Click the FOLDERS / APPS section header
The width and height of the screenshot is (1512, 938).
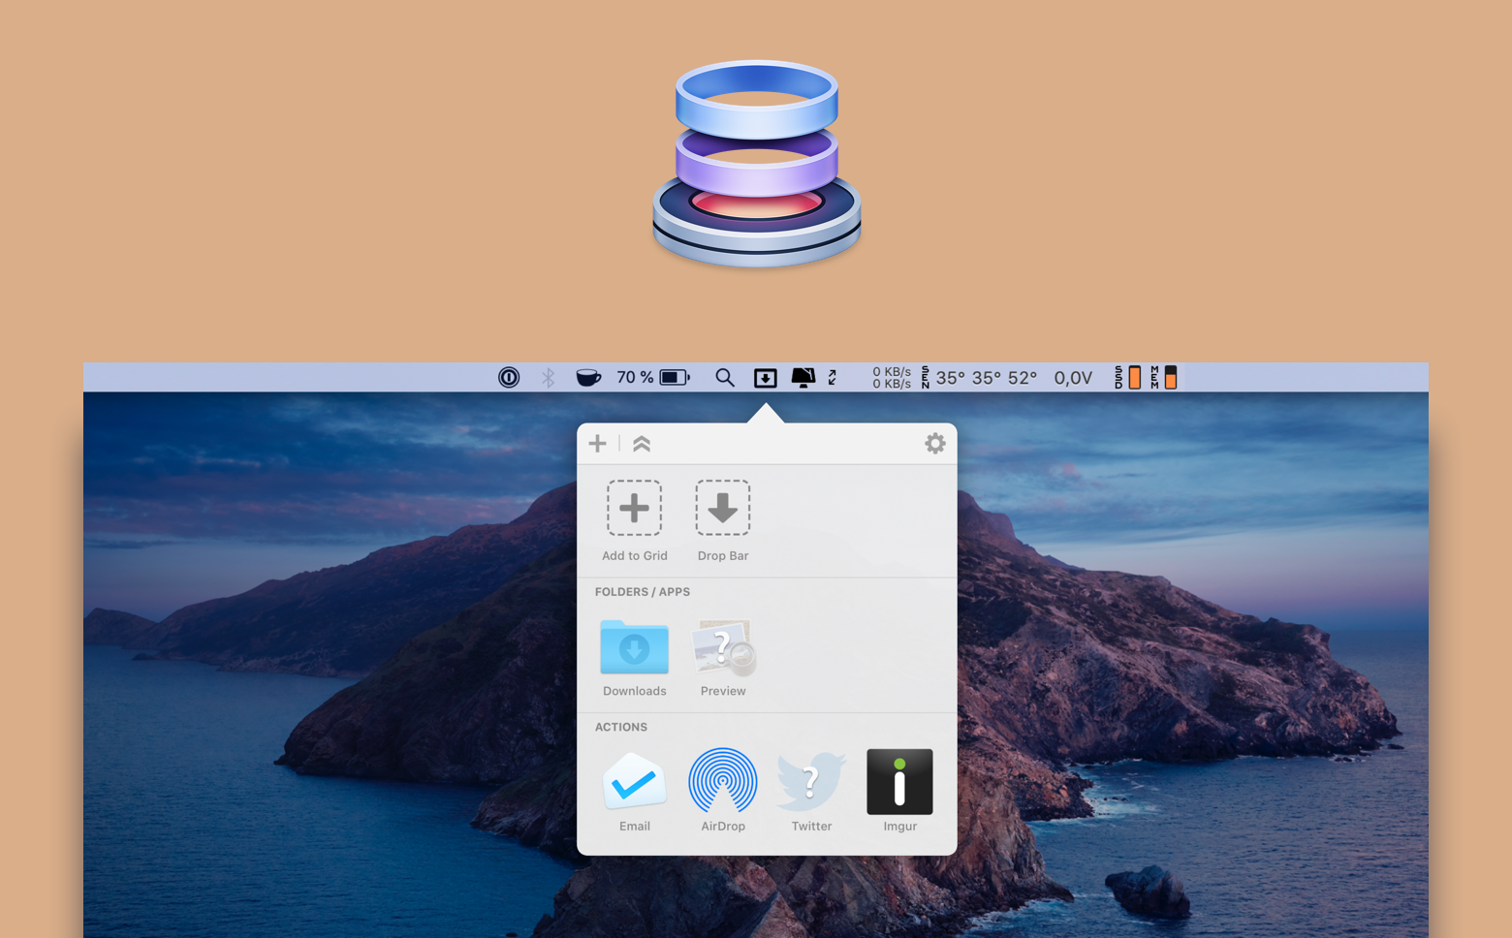pos(643,592)
